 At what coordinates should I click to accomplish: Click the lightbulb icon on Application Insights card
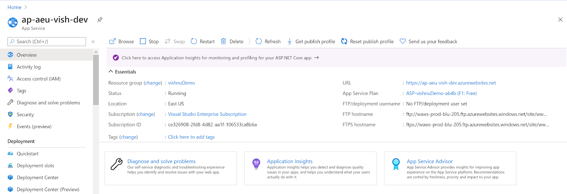(x=256, y=164)
